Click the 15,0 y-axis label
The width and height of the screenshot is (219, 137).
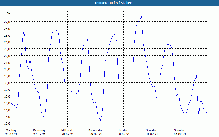[x=7, y=103]
